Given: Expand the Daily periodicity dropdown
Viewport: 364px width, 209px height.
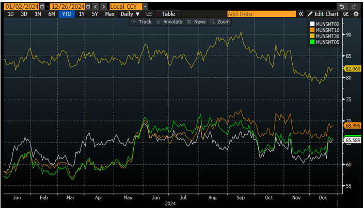Looking at the screenshot, I should coord(130,14).
